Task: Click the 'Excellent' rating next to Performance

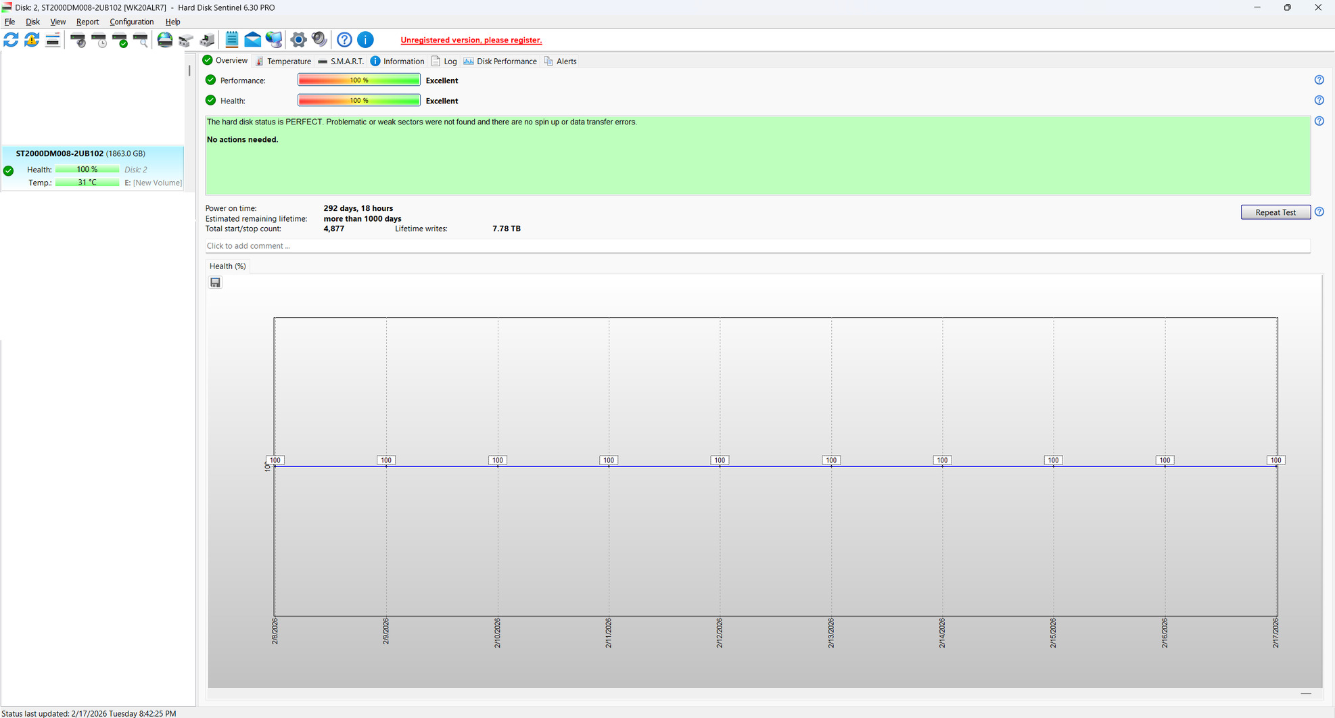Action: [442, 80]
